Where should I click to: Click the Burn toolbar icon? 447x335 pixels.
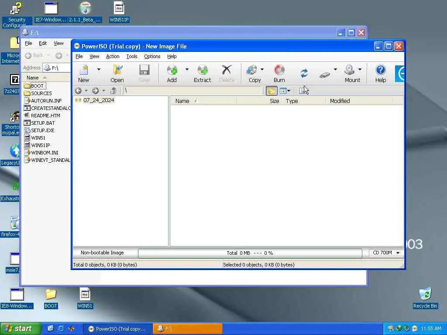(x=279, y=73)
